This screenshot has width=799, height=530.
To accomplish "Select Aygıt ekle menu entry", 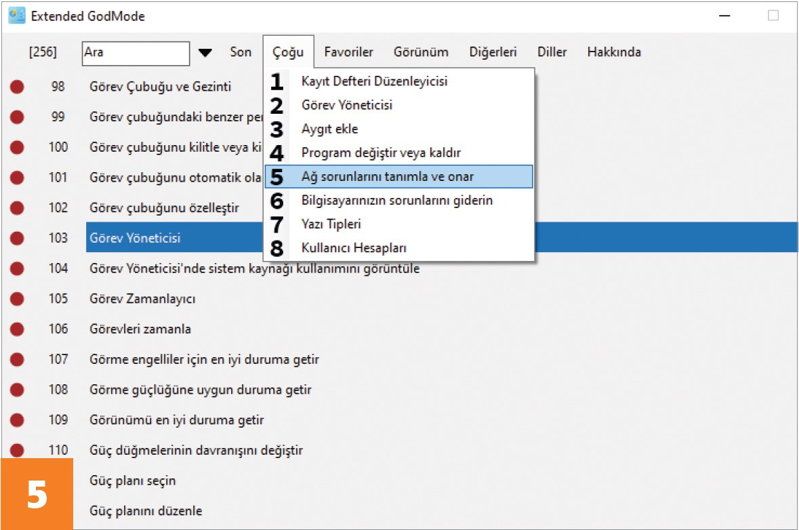I will 399,129.
